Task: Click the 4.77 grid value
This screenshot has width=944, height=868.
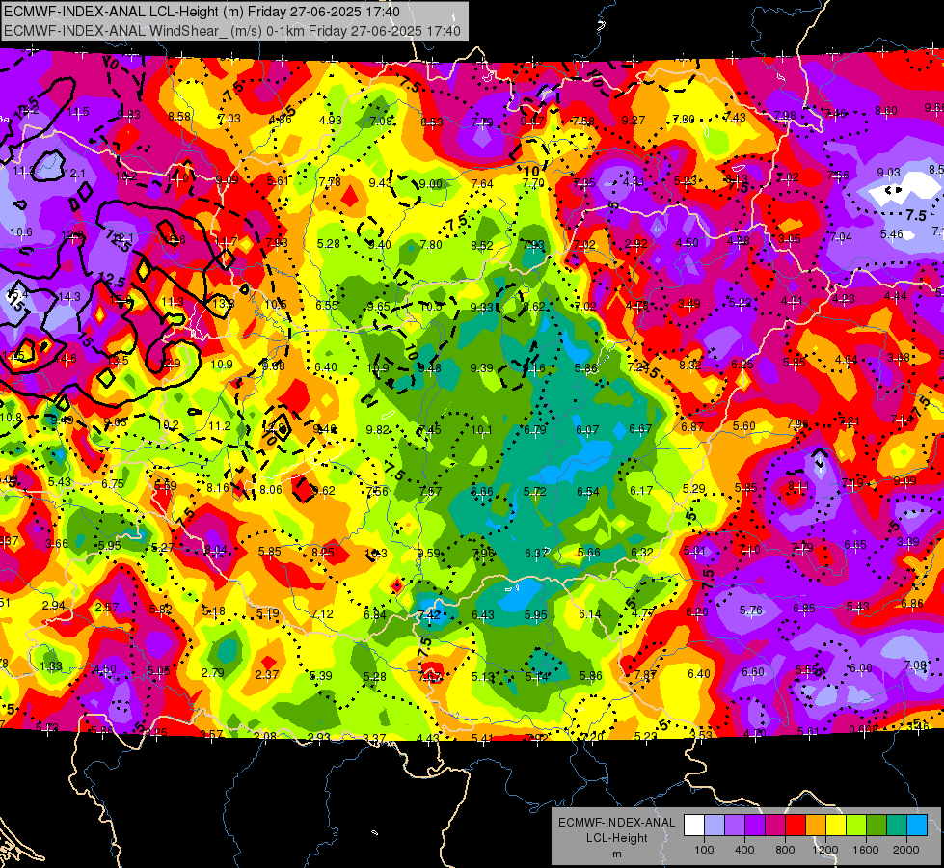Action: [x=643, y=613]
